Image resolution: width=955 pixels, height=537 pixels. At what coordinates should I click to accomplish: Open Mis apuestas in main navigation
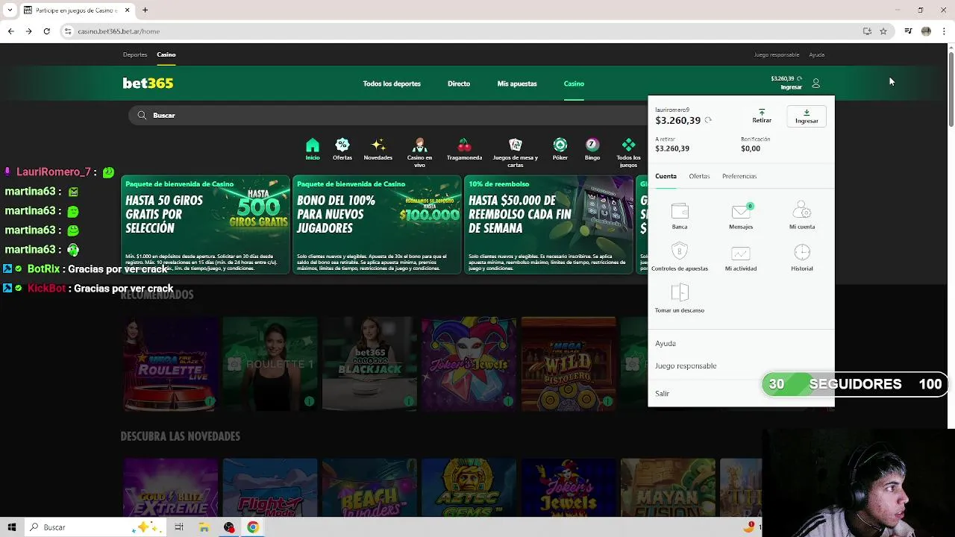pos(517,84)
